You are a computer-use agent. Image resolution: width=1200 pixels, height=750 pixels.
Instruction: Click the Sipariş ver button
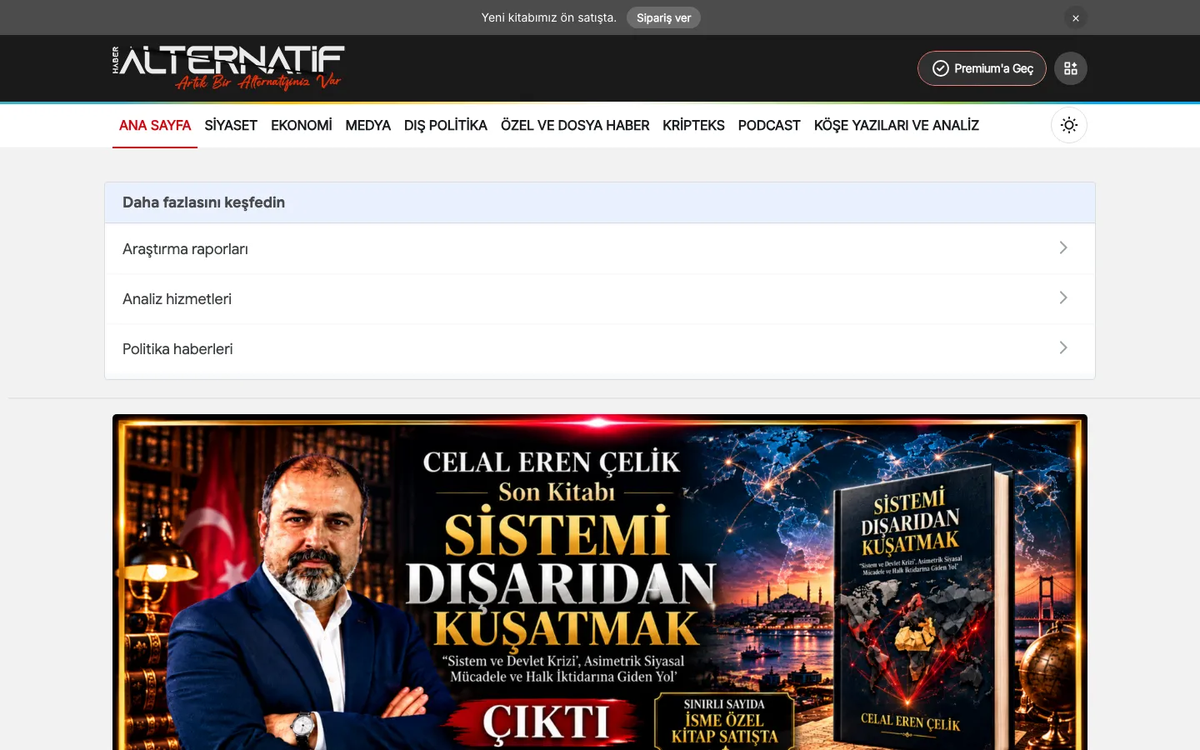click(664, 18)
